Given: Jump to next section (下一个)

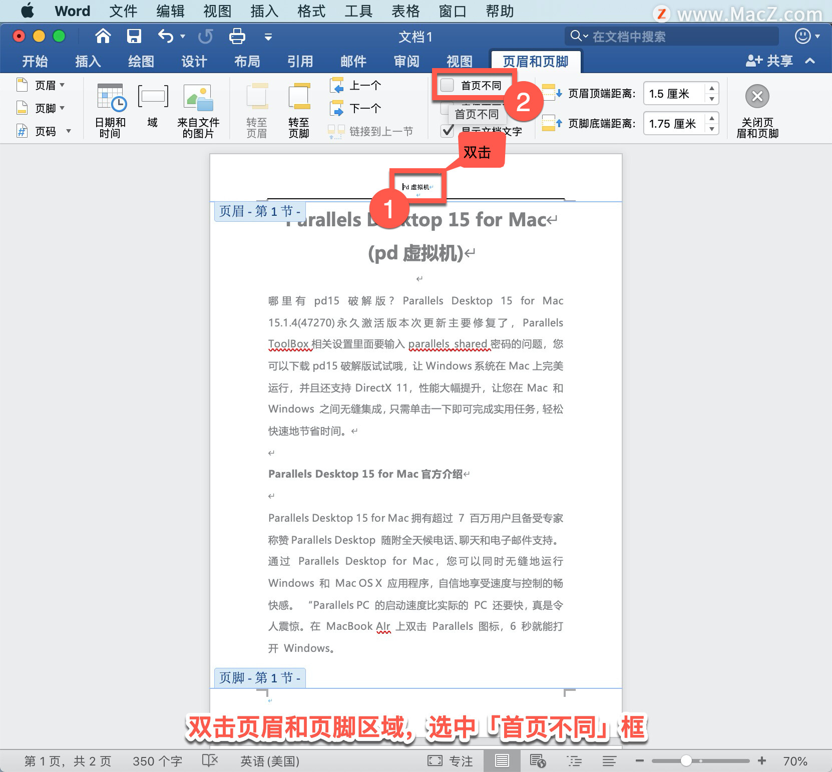Looking at the screenshot, I should pyautogui.click(x=355, y=108).
